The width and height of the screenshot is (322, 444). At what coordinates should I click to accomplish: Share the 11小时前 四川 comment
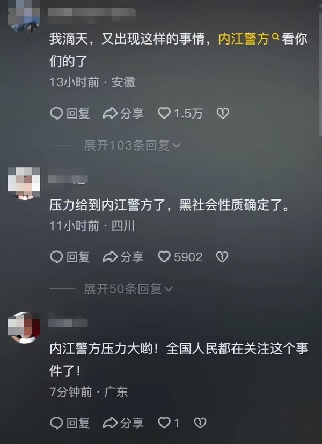pyautogui.click(x=123, y=257)
